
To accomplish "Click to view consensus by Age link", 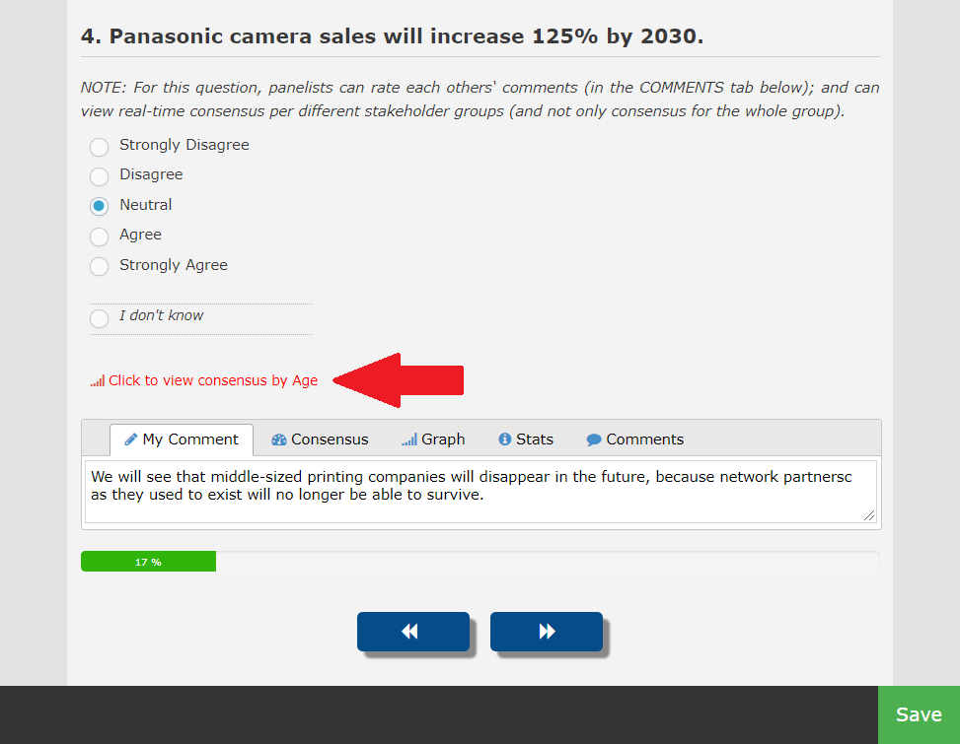I will point(212,380).
